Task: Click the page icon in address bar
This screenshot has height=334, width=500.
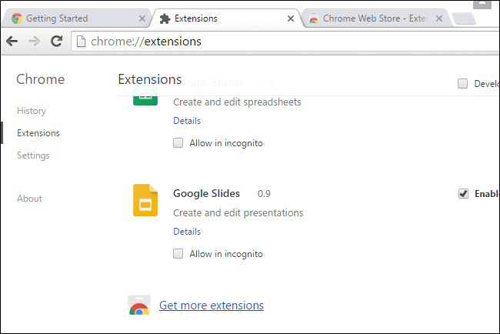Action: [81, 41]
